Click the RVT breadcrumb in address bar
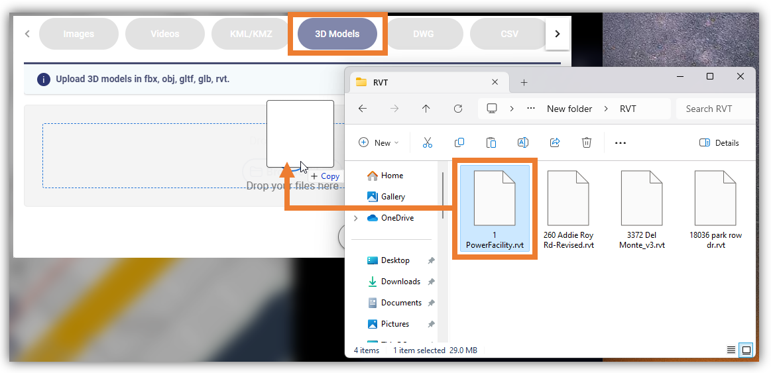Screen dimensions: 771x373 click(x=628, y=109)
